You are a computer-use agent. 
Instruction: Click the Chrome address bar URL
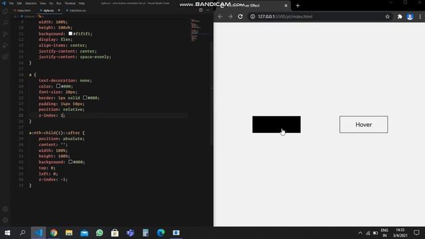coord(285,17)
